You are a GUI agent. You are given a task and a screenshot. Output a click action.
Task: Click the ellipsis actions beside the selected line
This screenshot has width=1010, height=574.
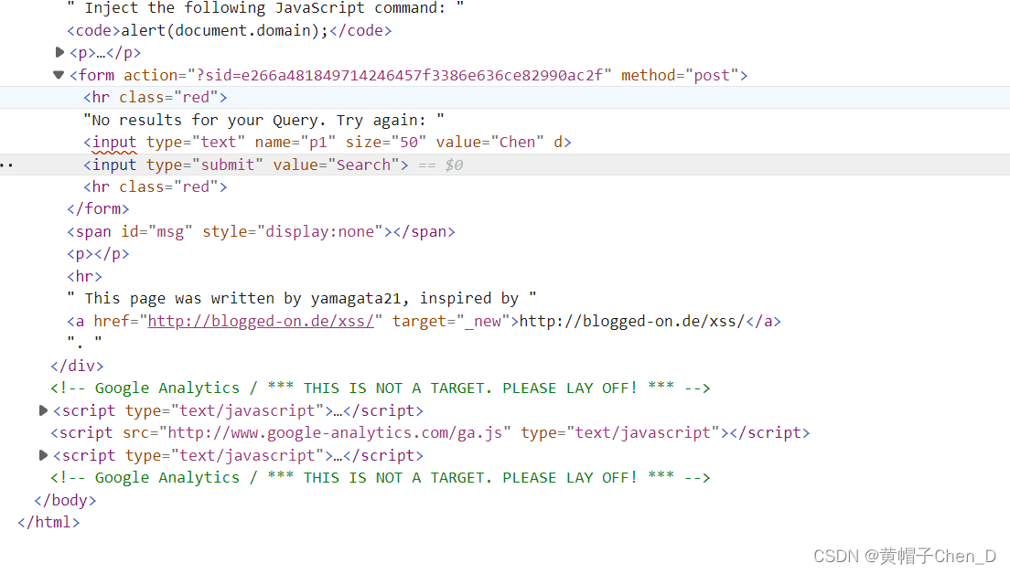point(6,165)
